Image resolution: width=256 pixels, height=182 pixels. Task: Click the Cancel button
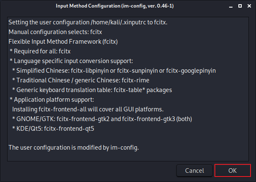tap(194, 171)
